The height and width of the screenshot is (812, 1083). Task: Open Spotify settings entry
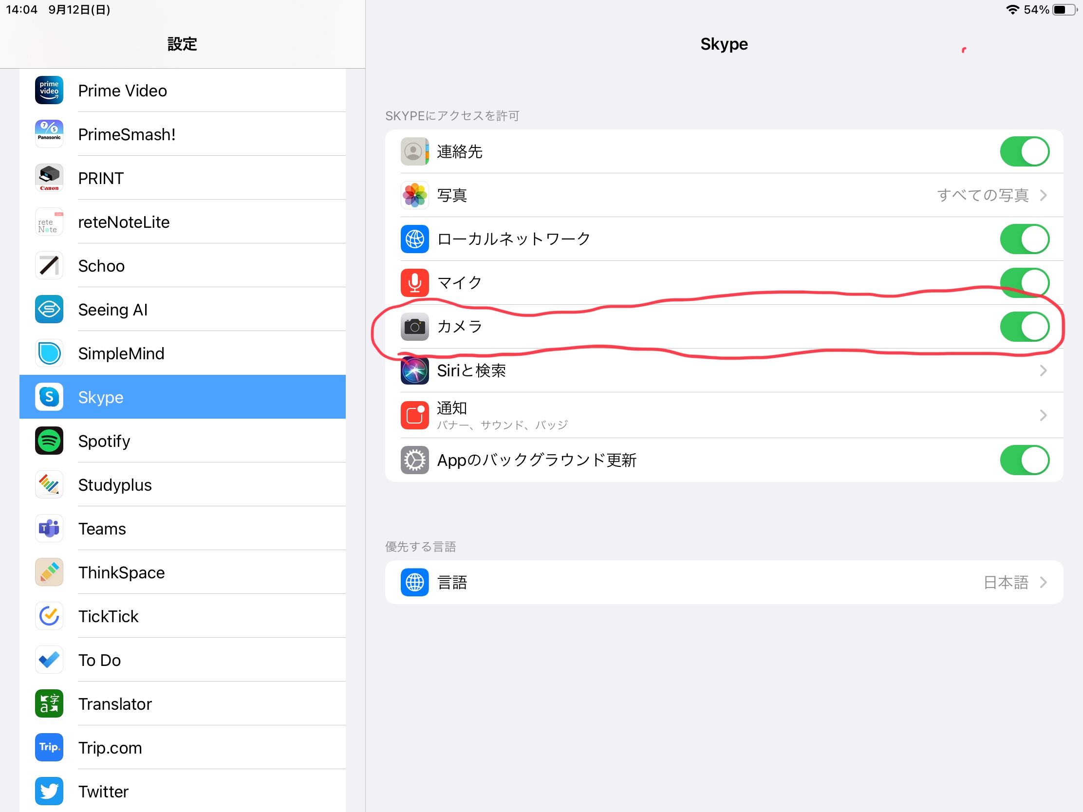(x=183, y=441)
